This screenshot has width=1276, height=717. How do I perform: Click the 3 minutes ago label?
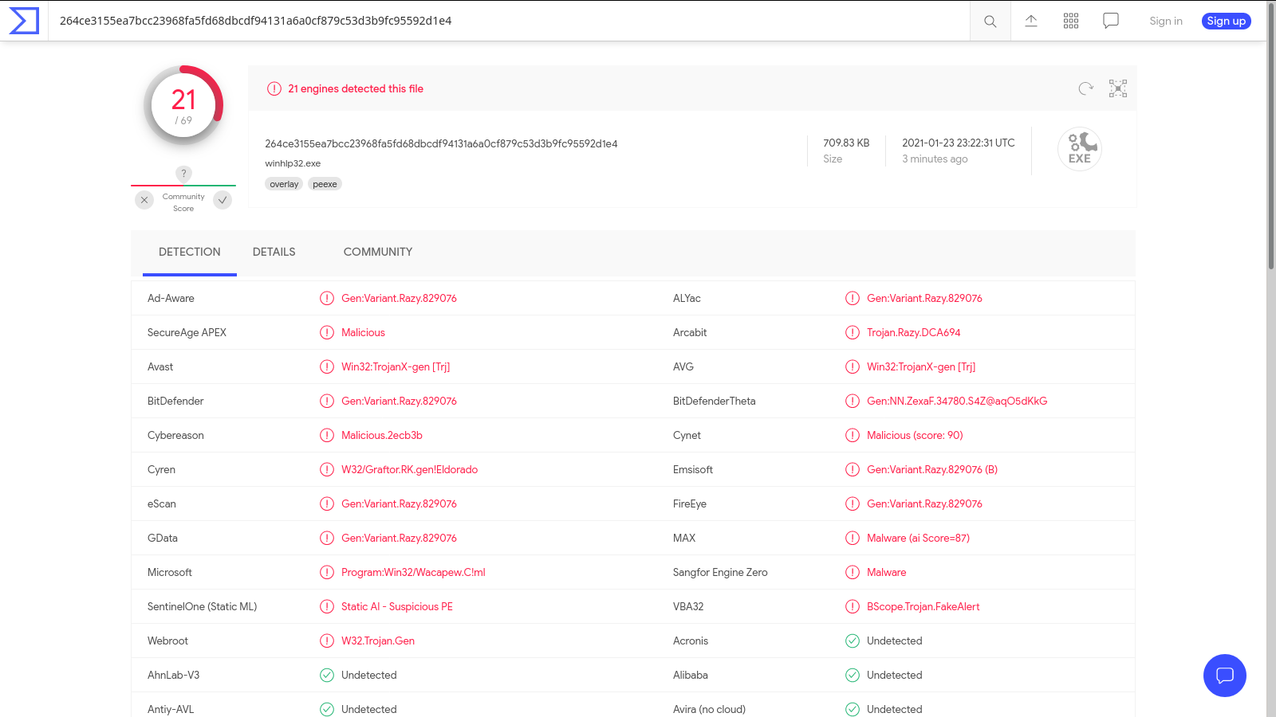[935, 159]
